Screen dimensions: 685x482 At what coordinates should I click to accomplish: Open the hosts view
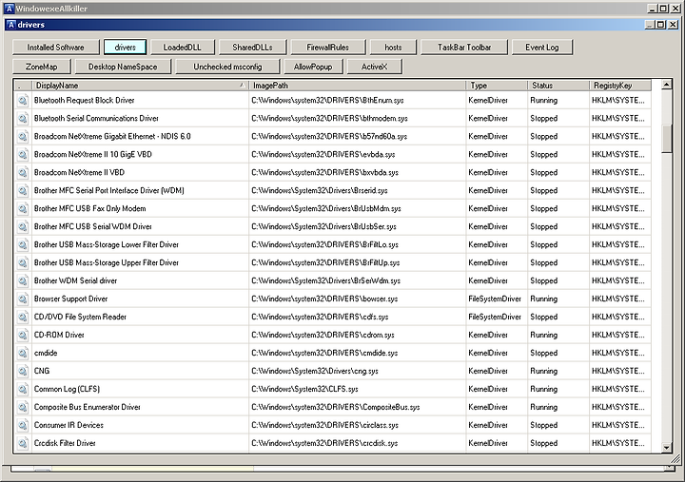[x=393, y=48]
